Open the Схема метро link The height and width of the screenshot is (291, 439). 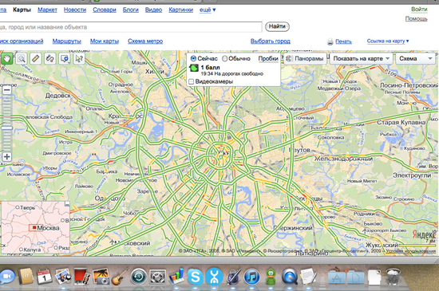[x=145, y=41]
